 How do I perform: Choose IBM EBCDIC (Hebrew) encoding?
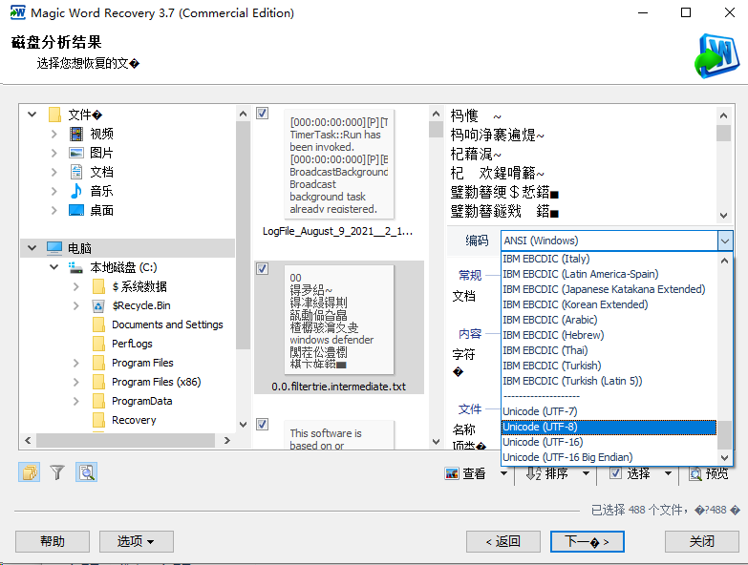pyautogui.click(x=609, y=335)
